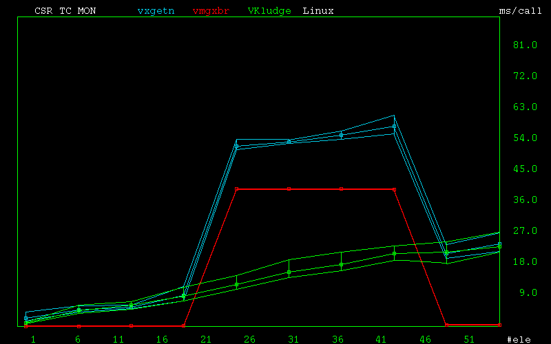Image resolution: width=551 pixels, height=344 pixels.
Task: Select the cyan vxgetn legend entry
Action: pyautogui.click(x=156, y=11)
